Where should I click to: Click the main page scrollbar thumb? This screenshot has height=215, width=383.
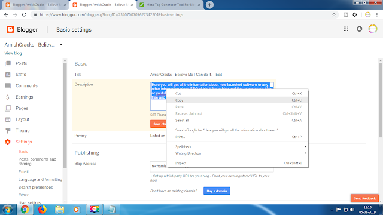pos(381,100)
